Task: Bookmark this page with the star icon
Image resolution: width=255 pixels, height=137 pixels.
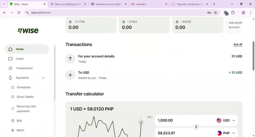Action: pyautogui.click(x=215, y=13)
